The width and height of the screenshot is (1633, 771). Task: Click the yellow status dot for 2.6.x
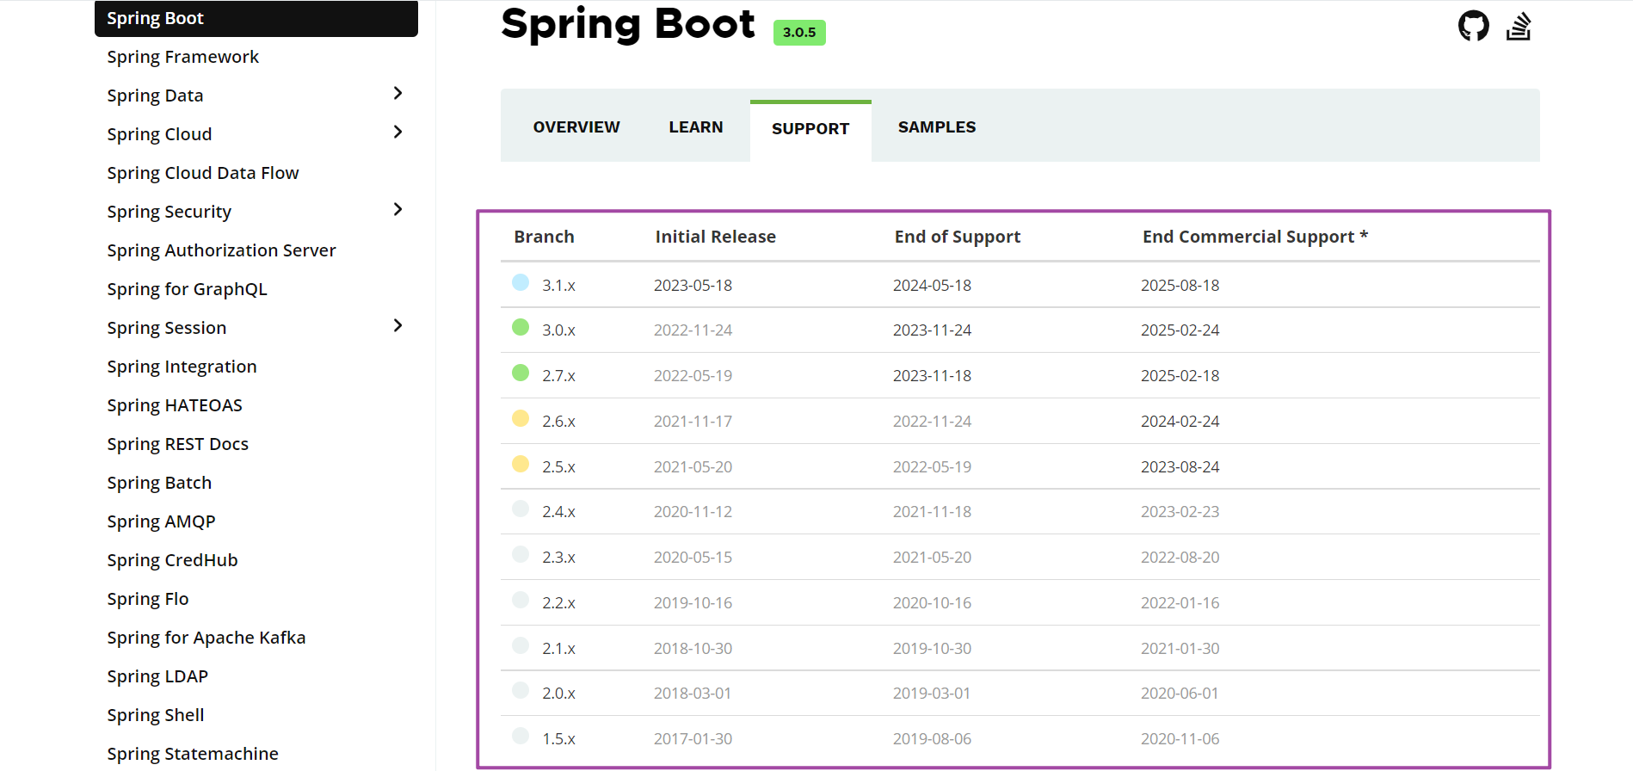pyautogui.click(x=521, y=418)
